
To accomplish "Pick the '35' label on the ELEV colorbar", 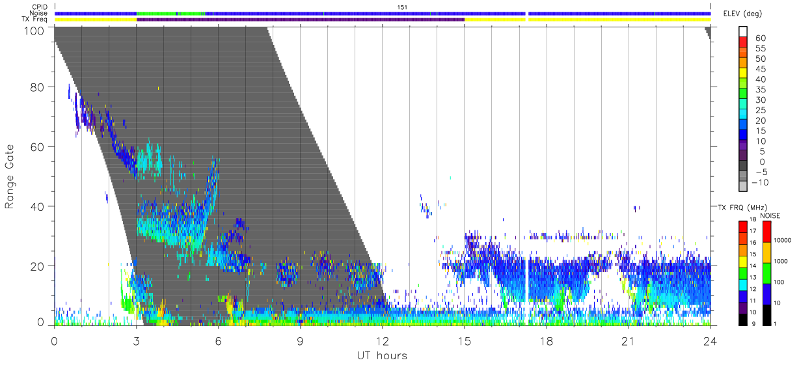I will (x=760, y=90).
